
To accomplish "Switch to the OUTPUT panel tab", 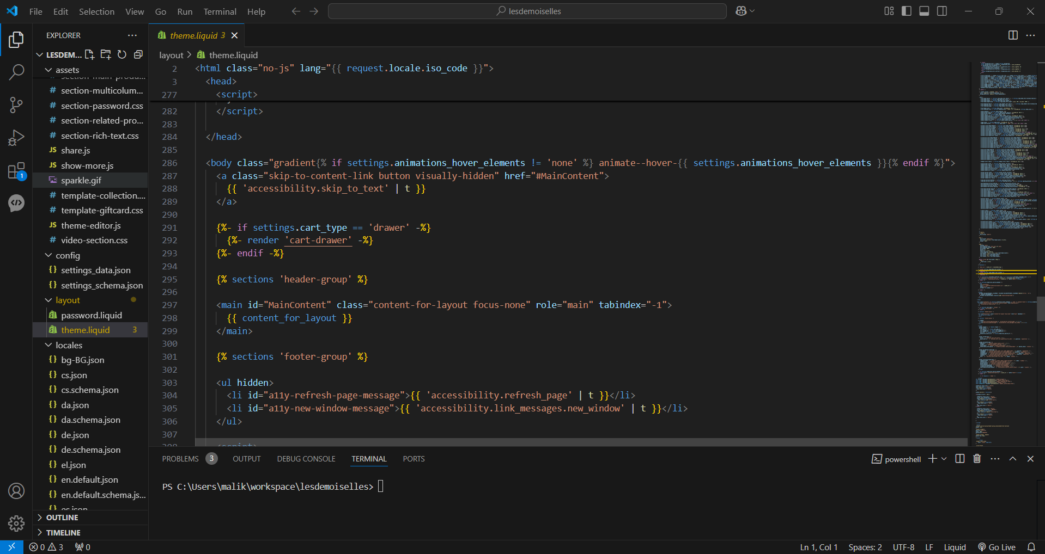I will click(247, 459).
